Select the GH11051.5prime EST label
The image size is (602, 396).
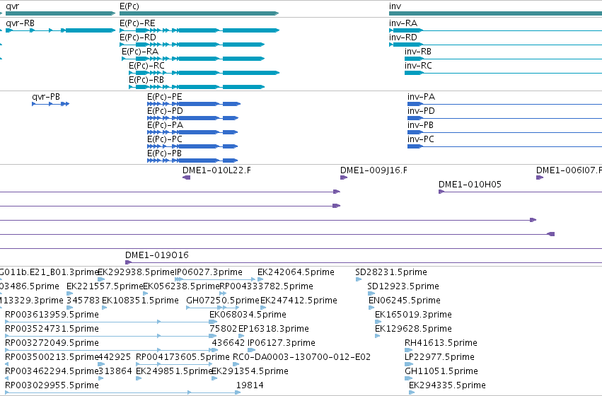pos(441,371)
